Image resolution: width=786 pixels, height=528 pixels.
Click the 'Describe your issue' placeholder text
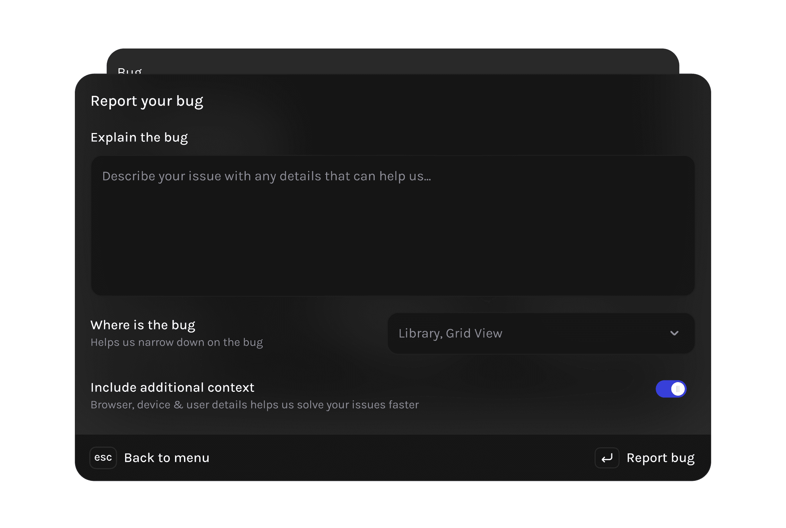pos(267,176)
